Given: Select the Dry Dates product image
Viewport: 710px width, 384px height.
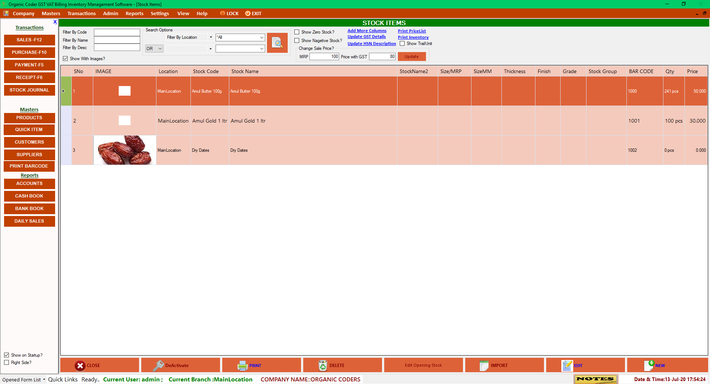Looking at the screenshot, I should tap(125, 150).
